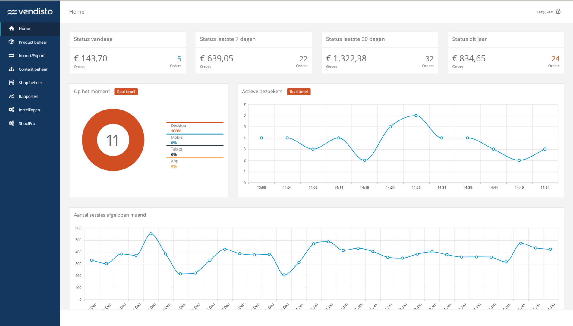The height and width of the screenshot is (326, 573).
Task: Click the Status vandaag card title
Action: click(93, 39)
